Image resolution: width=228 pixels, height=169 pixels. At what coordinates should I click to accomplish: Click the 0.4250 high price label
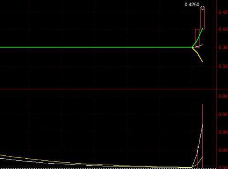(192, 5)
